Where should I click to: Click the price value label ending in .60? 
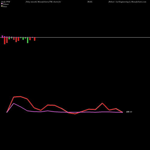pos(129,112)
